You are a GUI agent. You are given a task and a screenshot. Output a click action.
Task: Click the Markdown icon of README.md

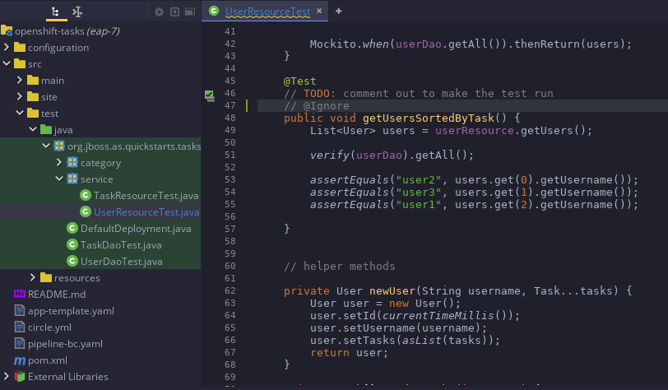tap(20, 294)
